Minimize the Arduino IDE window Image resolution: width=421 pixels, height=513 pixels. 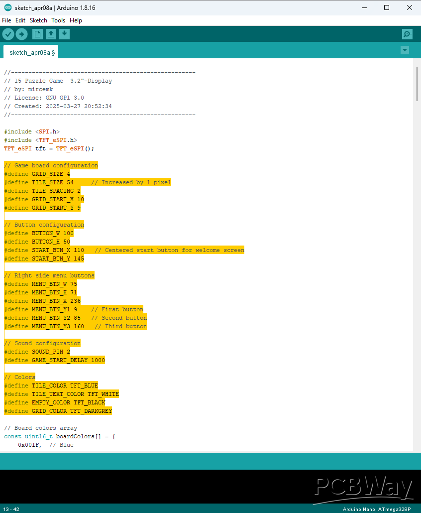(364, 7)
